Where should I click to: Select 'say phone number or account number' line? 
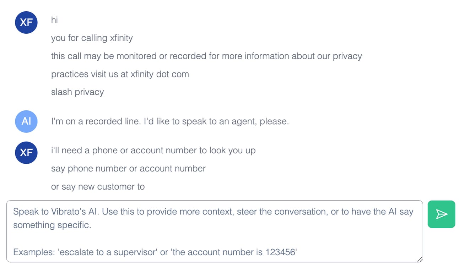click(128, 168)
